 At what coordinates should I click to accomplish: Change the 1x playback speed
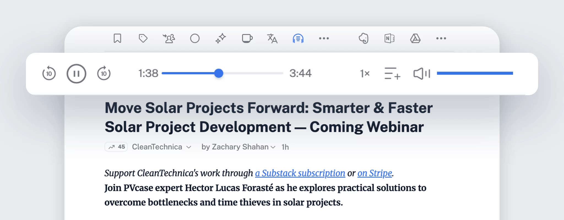[365, 74]
